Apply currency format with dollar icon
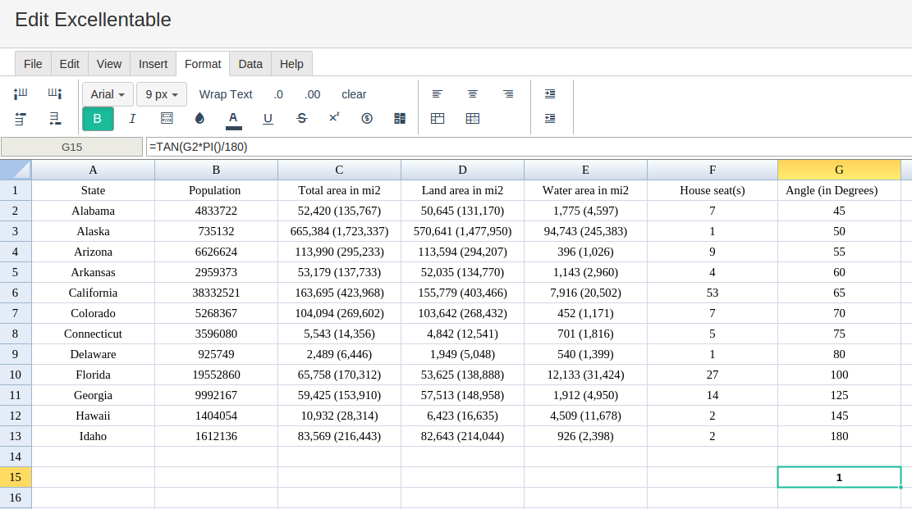Screen dimensions: 912x509 pos(367,119)
